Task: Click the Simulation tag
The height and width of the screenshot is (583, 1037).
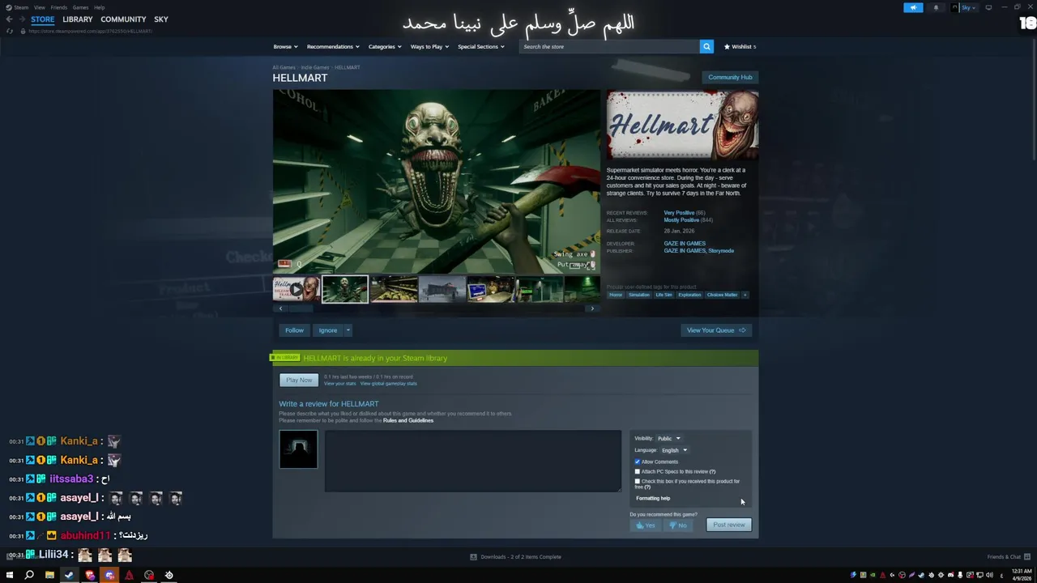Action: 639,295
